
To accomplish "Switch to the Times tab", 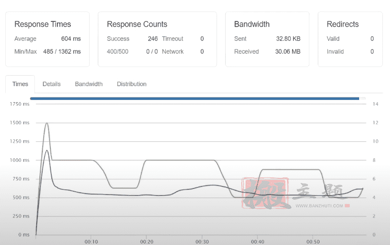I will coord(20,84).
